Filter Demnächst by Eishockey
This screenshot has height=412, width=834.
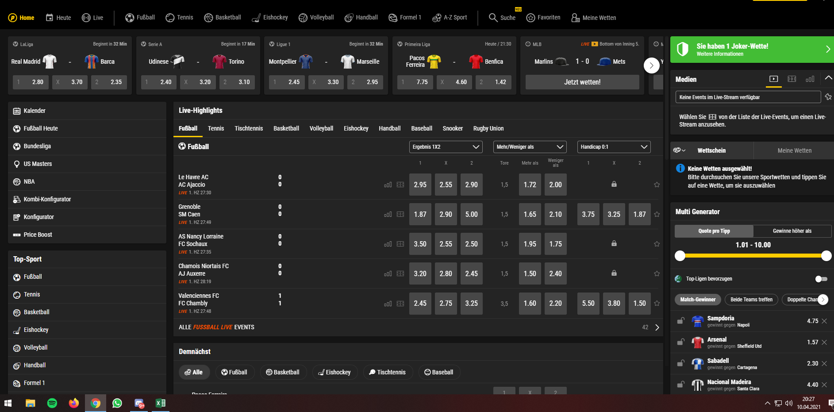[334, 372]
